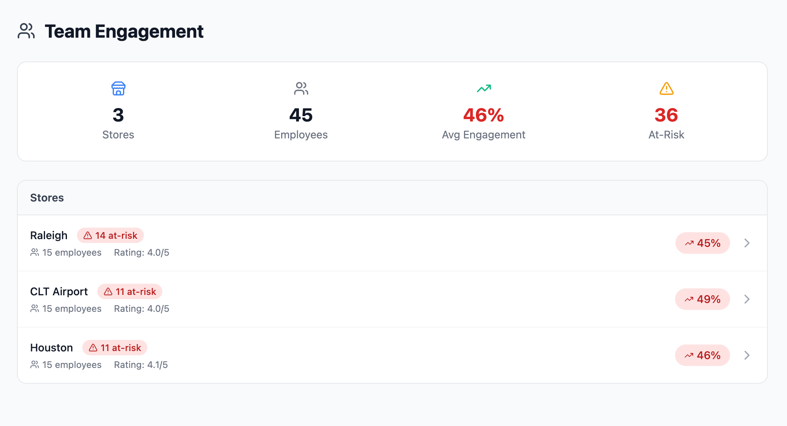Click the 45% engagement pill for Raleigh
This screenshot has width=787, height=426.
pos(702,243)
